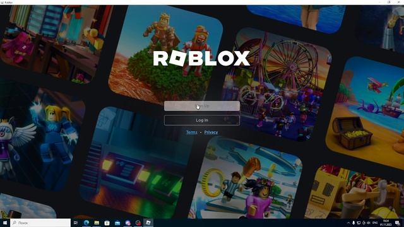Open the Windows Start menu

tap(5, 223)
